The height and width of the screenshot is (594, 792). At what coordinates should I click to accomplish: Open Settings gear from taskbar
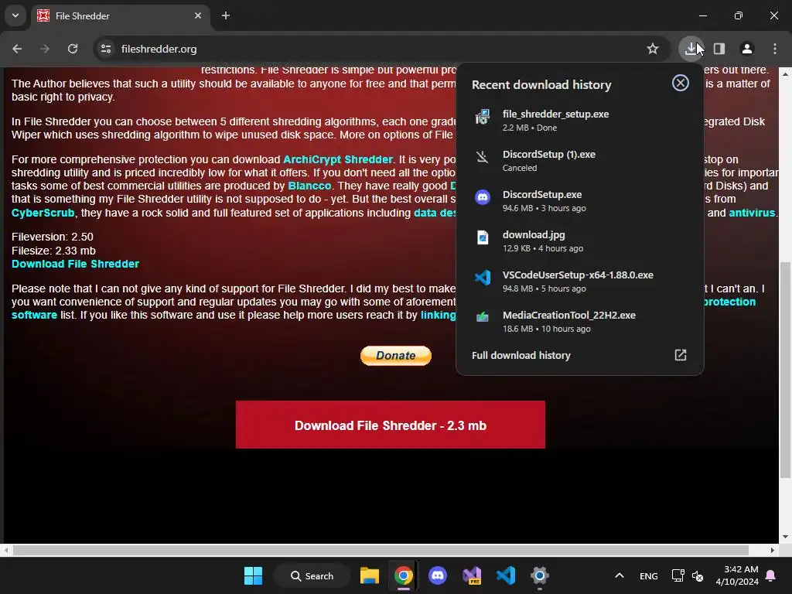tap(539, 575)
